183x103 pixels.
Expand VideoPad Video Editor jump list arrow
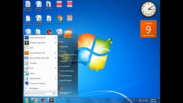pyautogui.click(x=55, y=43)
